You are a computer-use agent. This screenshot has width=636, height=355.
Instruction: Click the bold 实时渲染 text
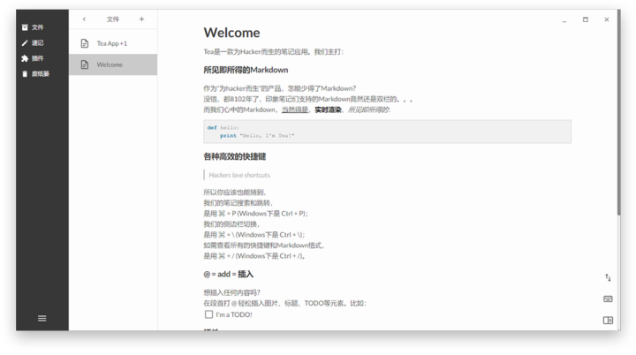[328, 110]
